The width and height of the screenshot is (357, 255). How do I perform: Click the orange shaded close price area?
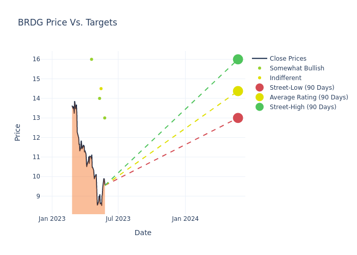84,189
